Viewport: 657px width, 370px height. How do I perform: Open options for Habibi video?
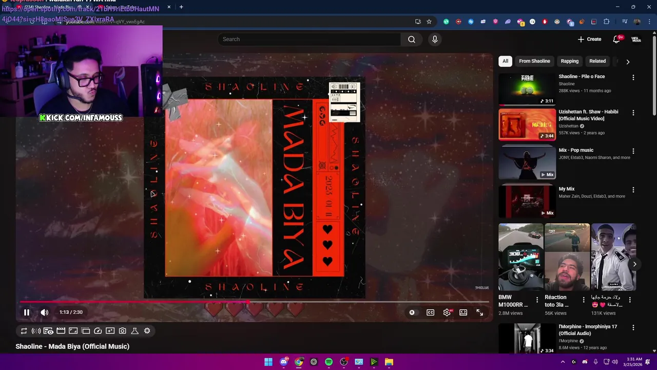[633, 113]
